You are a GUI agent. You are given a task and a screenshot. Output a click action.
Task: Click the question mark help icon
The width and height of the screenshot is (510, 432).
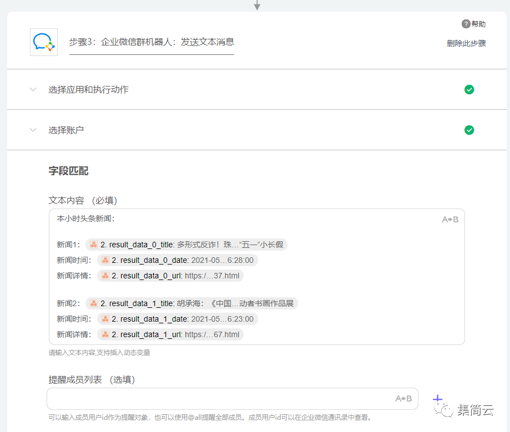pos(466,24)
